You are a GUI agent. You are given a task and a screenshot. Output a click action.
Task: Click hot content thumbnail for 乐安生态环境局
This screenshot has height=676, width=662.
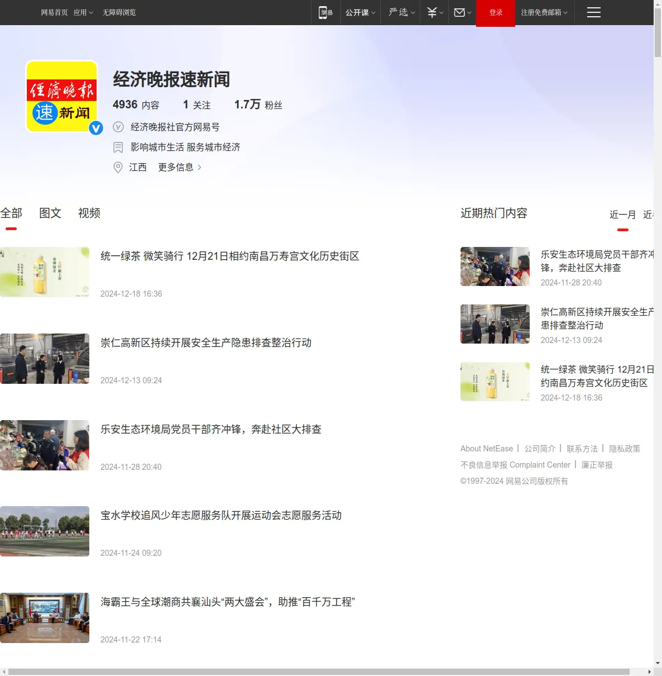tap(495, 266)
